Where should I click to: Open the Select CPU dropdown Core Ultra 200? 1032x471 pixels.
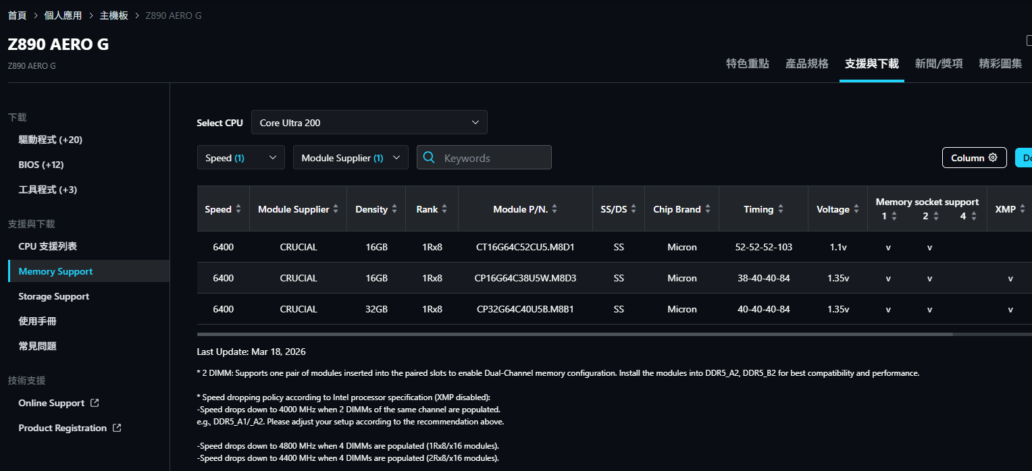[369, 122]
